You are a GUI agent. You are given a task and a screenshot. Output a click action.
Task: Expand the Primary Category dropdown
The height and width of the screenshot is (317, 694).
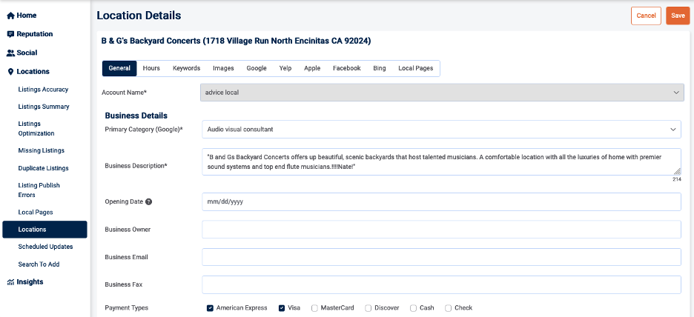coord(440,130)
